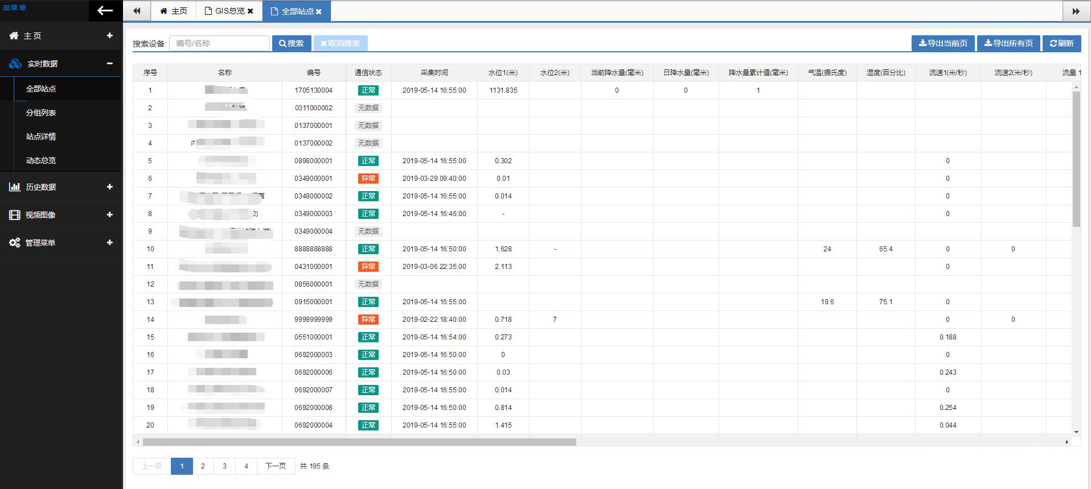This screenshot has width=1091, height=489.
Task: Click the 序号 column header
Action: pyautogui.click(x=150, y=72)
